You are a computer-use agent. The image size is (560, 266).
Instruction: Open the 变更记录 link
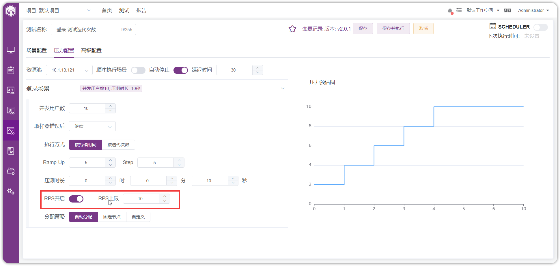coord(312,29)
